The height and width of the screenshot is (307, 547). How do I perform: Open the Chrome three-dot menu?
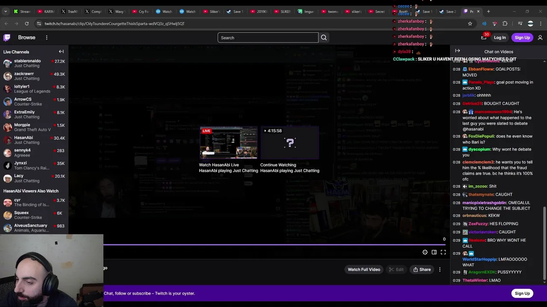(x=541, y=23)
